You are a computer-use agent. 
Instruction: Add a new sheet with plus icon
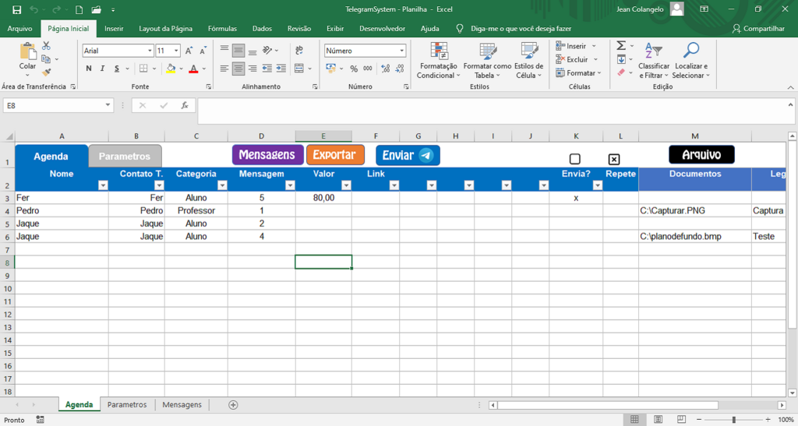click(x=233, y=405)
